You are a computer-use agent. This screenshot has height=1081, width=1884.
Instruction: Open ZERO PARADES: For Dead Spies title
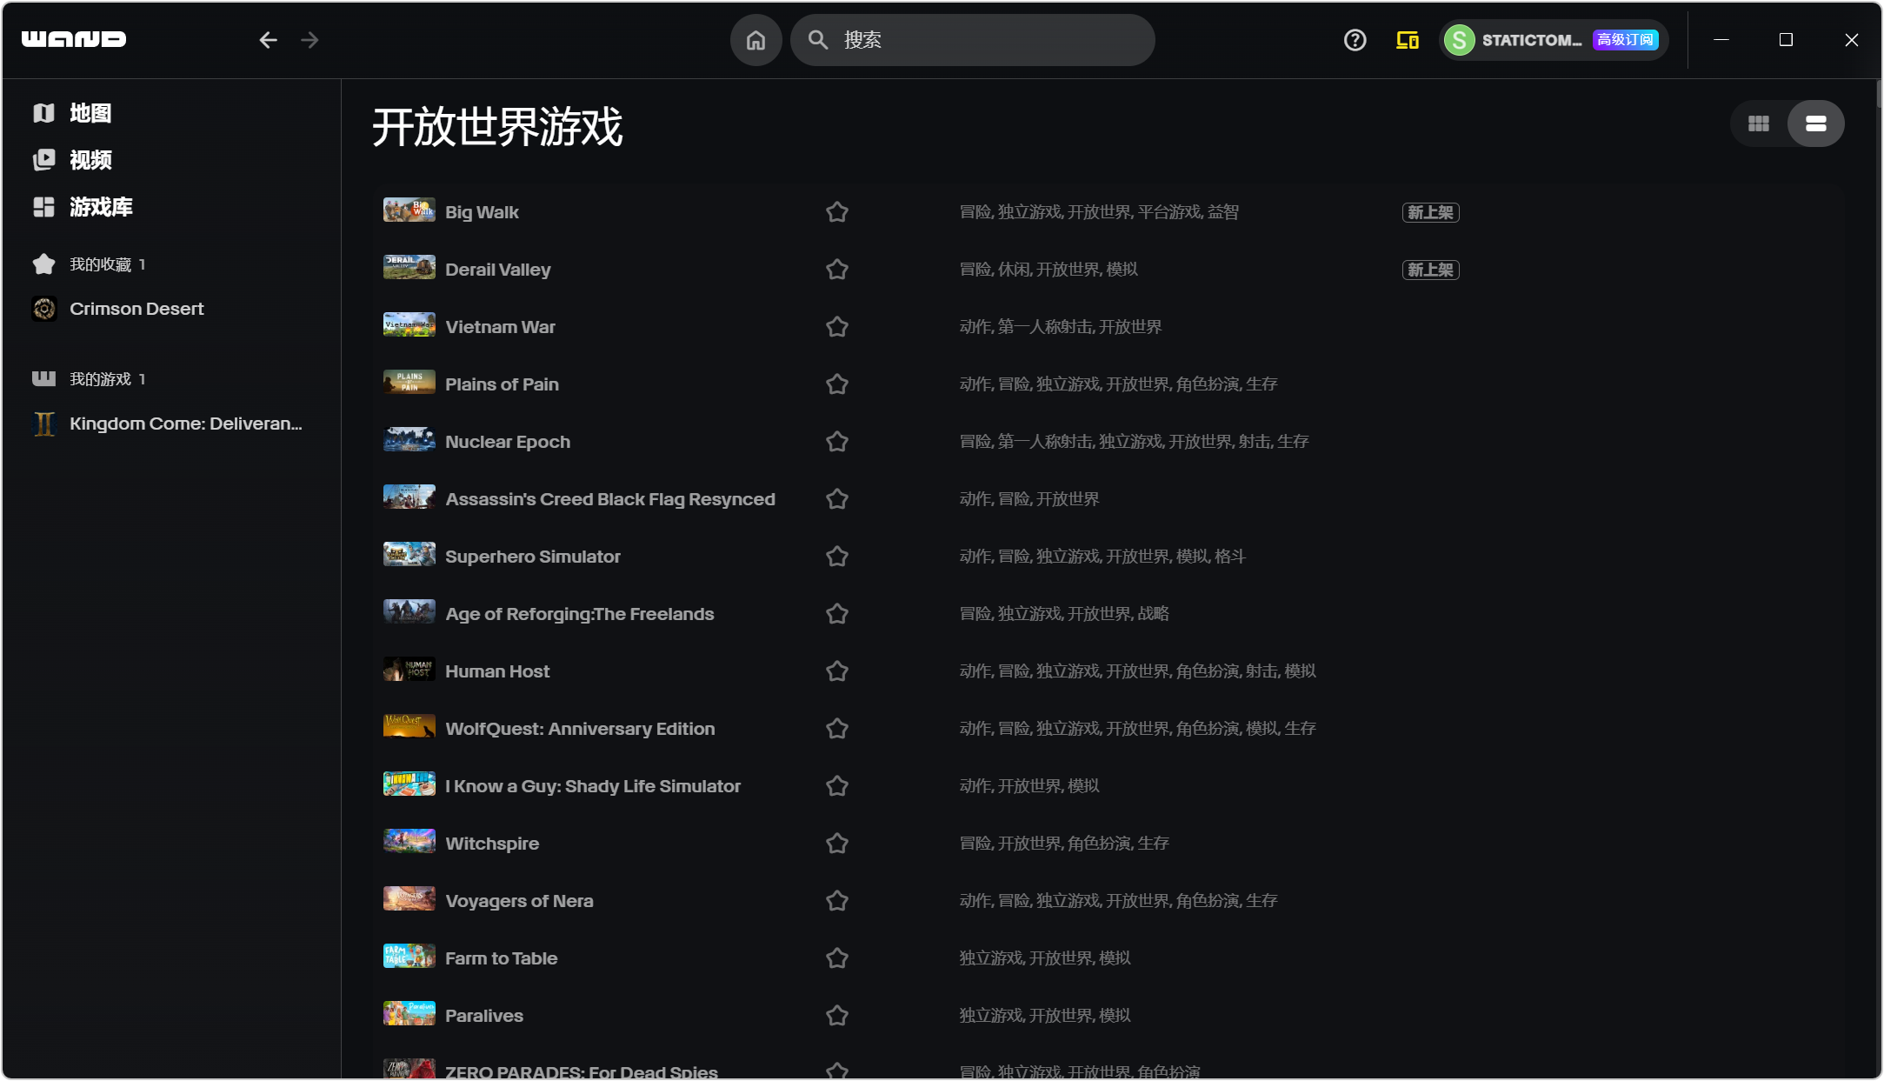[582, 1072]
